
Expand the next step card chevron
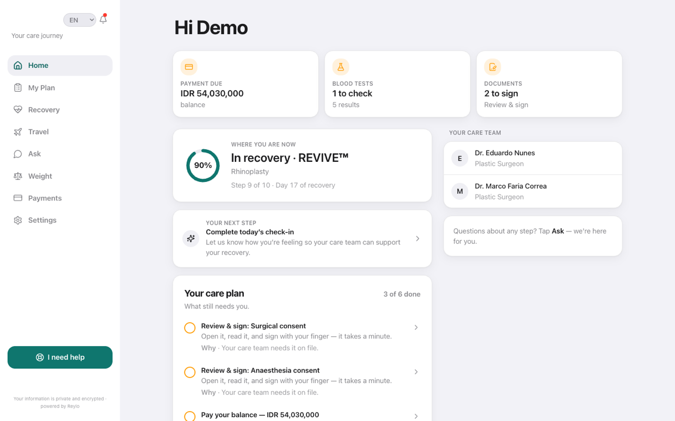(x=418, y=238)
